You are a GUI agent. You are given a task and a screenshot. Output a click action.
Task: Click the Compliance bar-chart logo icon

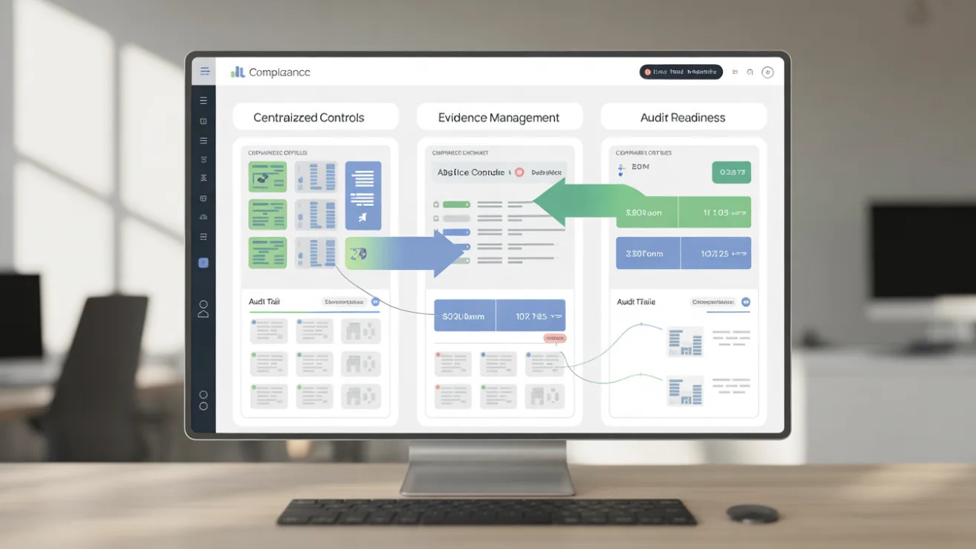point(237,72)
